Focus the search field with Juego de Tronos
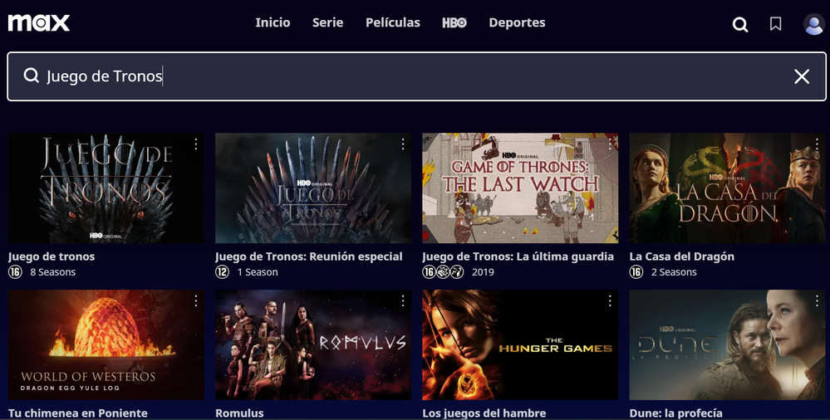Screen dimensions: 830x420 416,76
